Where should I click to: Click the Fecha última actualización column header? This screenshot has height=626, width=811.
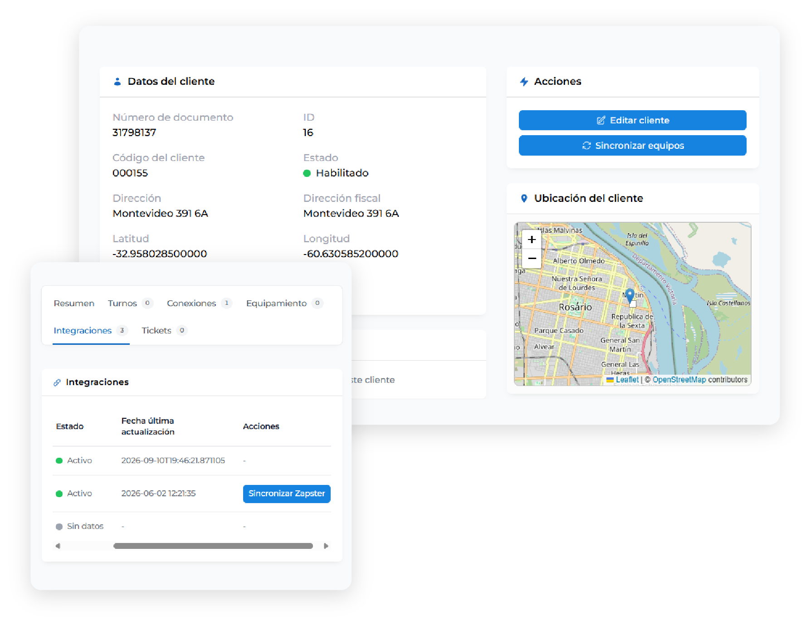(x=148, y=426)
